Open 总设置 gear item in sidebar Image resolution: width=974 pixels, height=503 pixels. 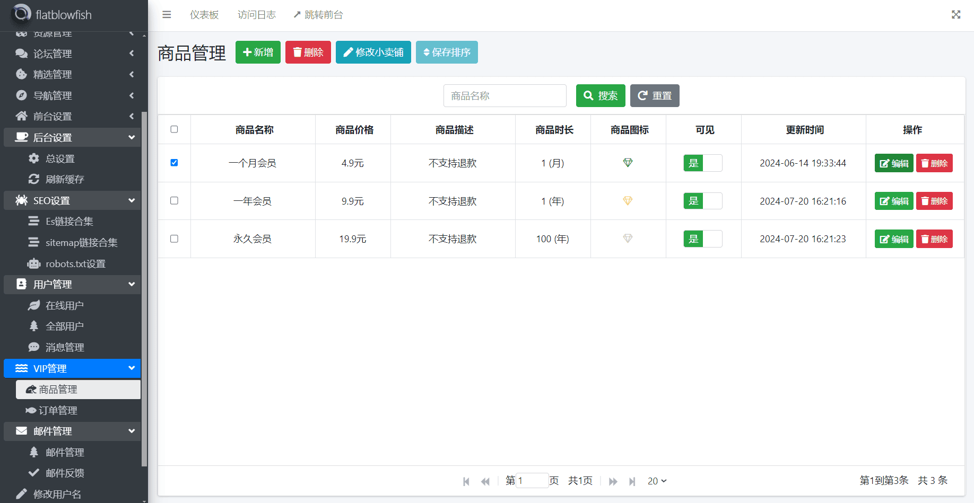(x=72, y=158)
